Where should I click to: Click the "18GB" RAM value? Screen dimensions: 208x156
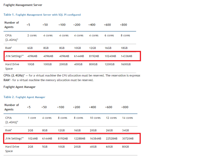coord(124,48)
